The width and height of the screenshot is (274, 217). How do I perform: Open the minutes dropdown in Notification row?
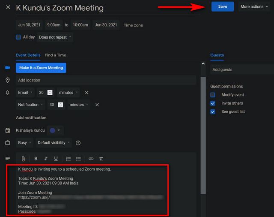(79, 105)
